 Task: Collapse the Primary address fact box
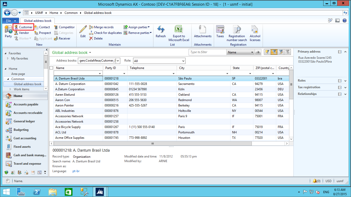tap(345, 52)
